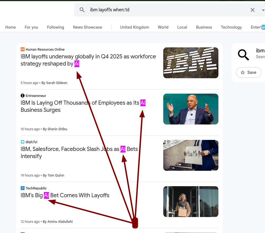
Task: Click the Human Resources Online source icon
Action: [x=23, y=50]
